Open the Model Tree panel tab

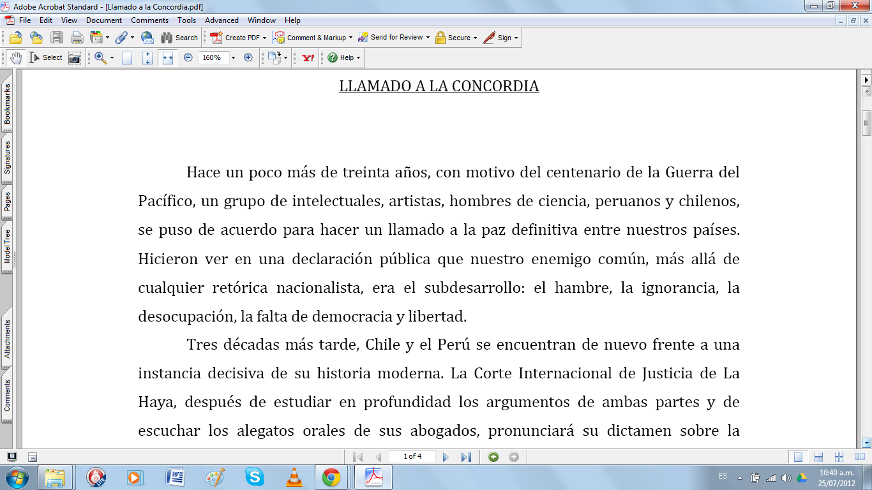click(7, 248)
